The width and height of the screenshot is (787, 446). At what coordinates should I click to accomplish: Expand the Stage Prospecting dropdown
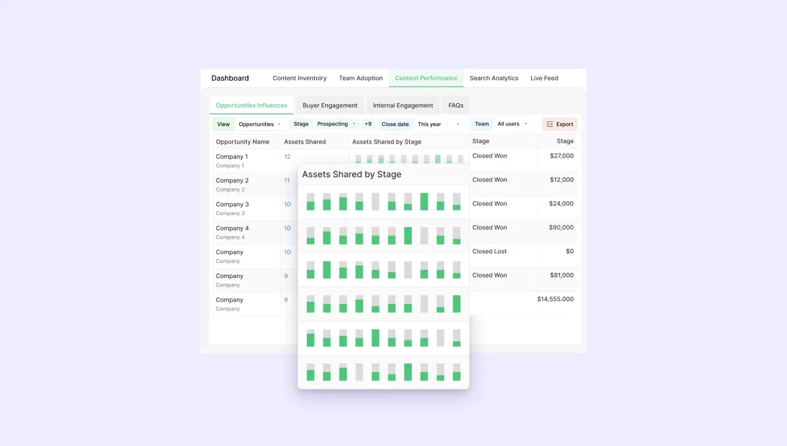tap(336, 124)
